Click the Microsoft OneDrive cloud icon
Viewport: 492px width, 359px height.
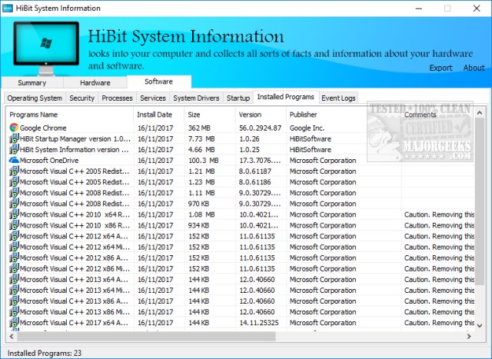point(14,160)
